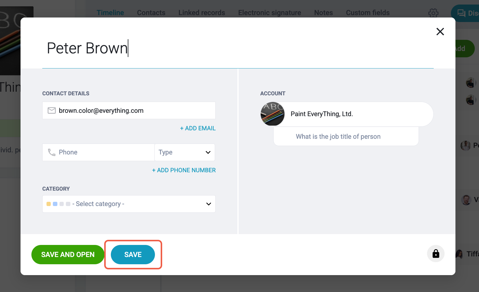Open the phone Type dropdown
479x292 pixels.
click(x=185, y=152)
